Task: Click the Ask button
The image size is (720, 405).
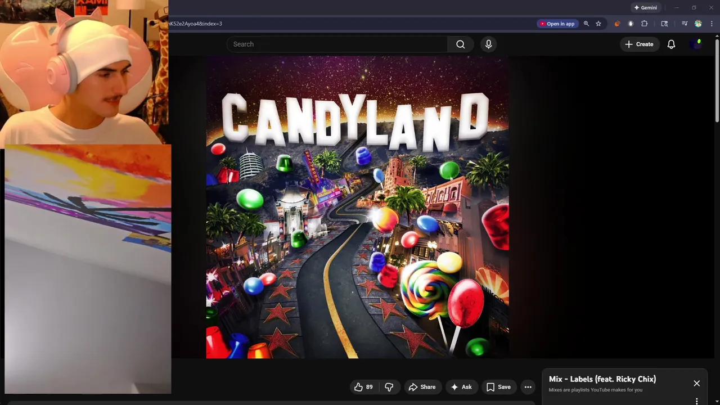Action: (x=461, y=387)
